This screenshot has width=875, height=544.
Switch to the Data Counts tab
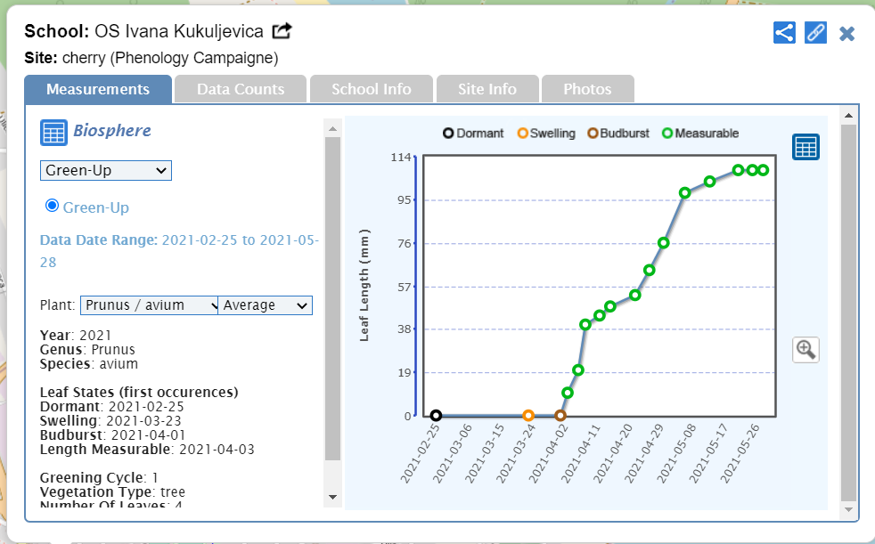(241, 89)
